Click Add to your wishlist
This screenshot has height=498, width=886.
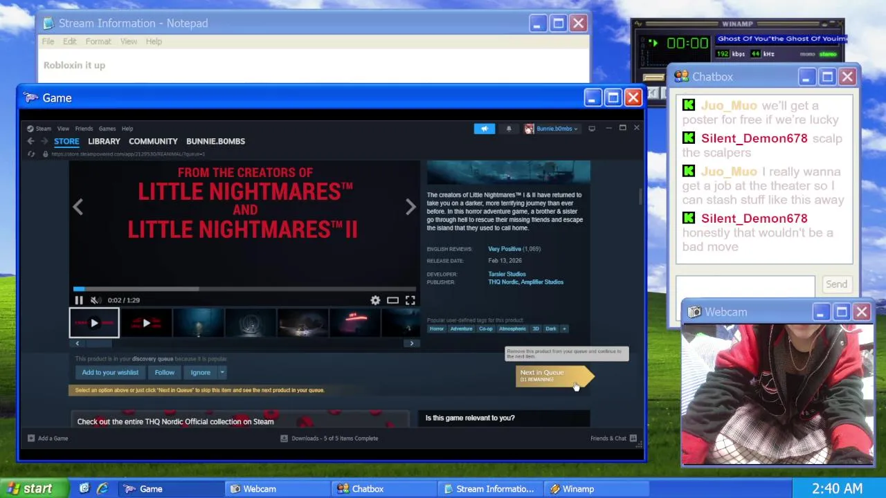pyautogui.click(x=110, y=373)
